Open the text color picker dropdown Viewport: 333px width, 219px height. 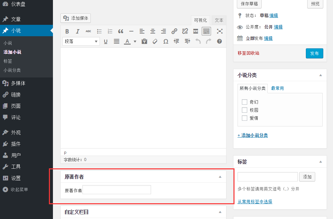[135, 41]
